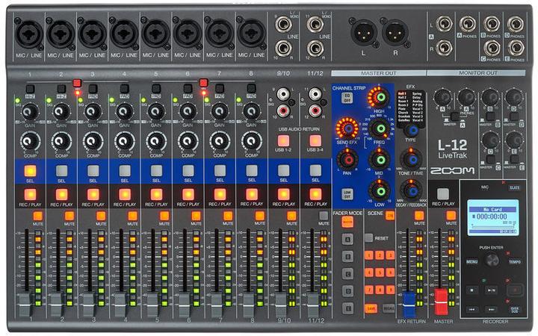
Task: Click the scene RESET button
Action: click(369, 237)
